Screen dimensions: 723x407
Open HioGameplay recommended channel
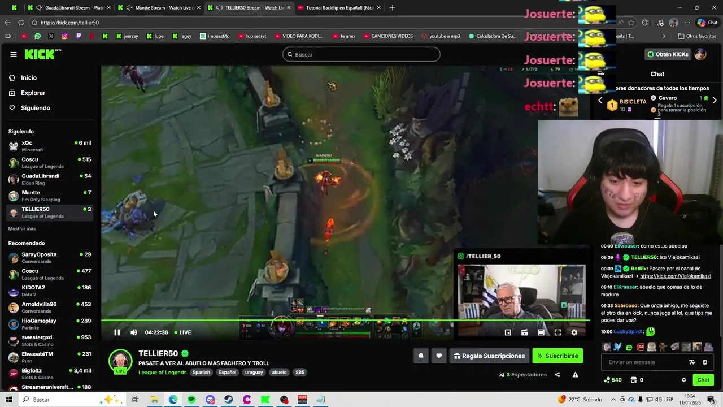click(x=50, y=324)
